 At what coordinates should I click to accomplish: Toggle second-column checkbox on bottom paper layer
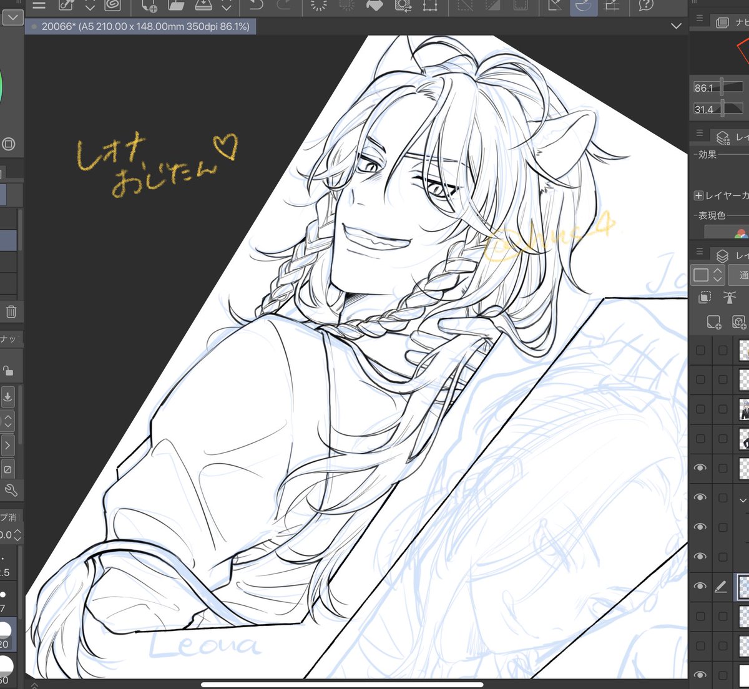point(723,675)
